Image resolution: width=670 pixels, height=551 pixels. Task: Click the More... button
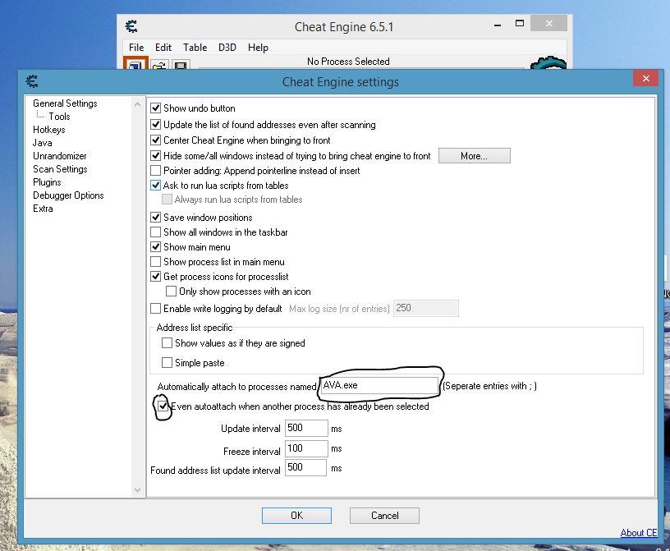pyautogui.click(x=475, y=156)
